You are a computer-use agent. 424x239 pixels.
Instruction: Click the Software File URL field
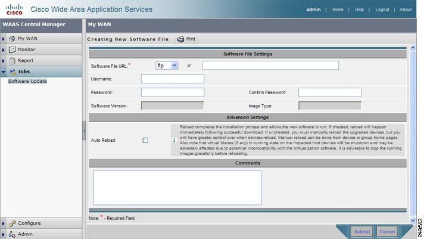tap(270, 65)
